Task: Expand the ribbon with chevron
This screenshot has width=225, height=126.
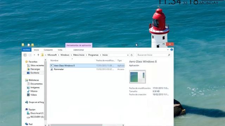Action: [x=168, y=50]
